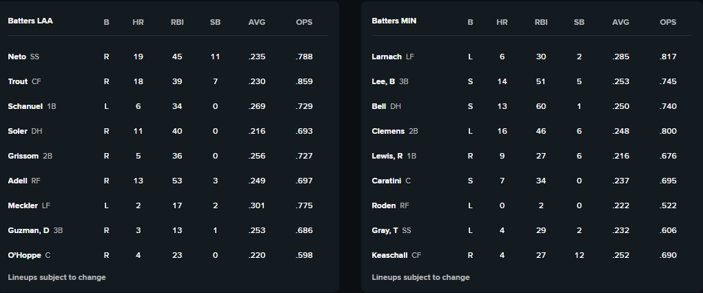This screenshot has width=703, height=293.
Task: Click Soler in the LAA lineup
Action: tap(19, 131)
